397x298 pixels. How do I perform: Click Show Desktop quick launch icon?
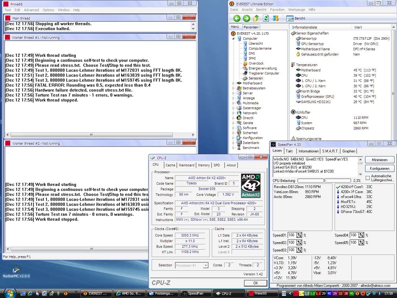click(x=23, y=293)
